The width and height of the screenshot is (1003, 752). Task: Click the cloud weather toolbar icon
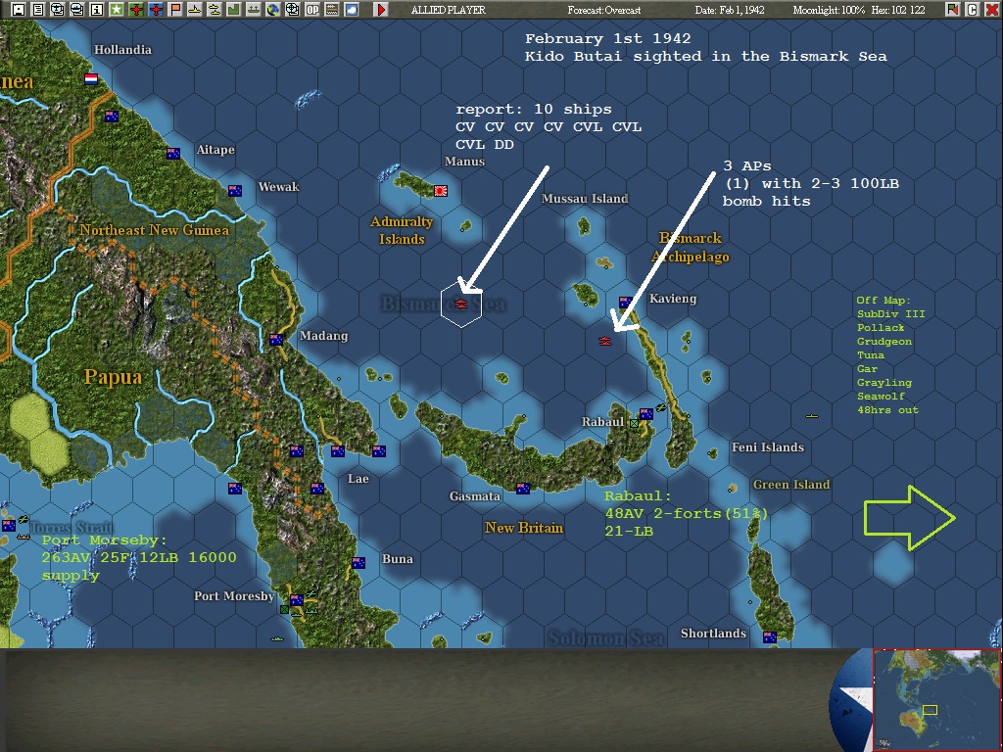[352, 9]
